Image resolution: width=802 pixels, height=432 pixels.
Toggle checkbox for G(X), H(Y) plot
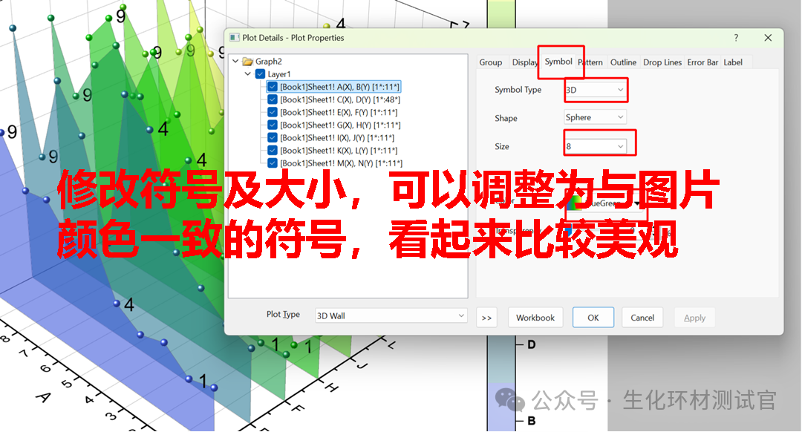point(273,125)
